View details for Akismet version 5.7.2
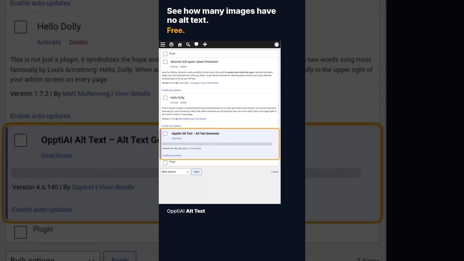This screenshot has height=261, width=464. coord(213,83)
